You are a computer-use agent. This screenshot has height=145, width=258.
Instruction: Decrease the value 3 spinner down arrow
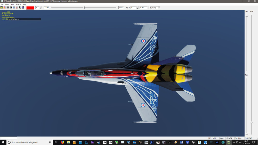tap(41, 9)
